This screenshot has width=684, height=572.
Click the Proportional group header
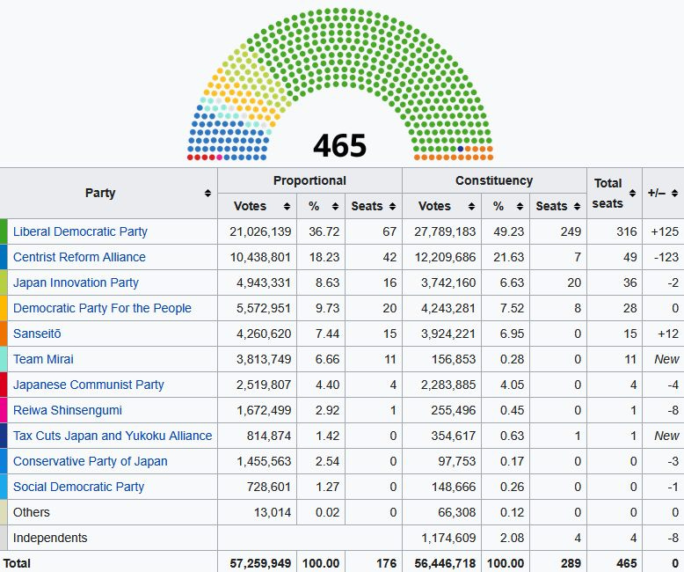[309, 180]
